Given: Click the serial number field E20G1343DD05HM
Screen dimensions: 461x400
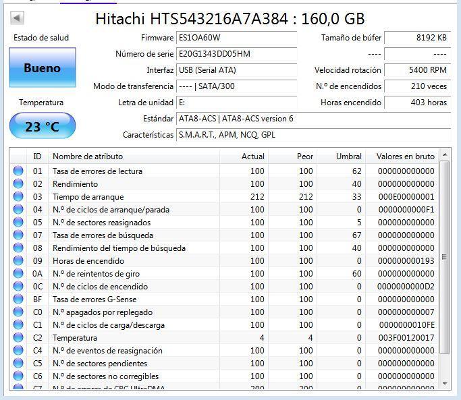Looking at the screenshot, I should (236, 54).
